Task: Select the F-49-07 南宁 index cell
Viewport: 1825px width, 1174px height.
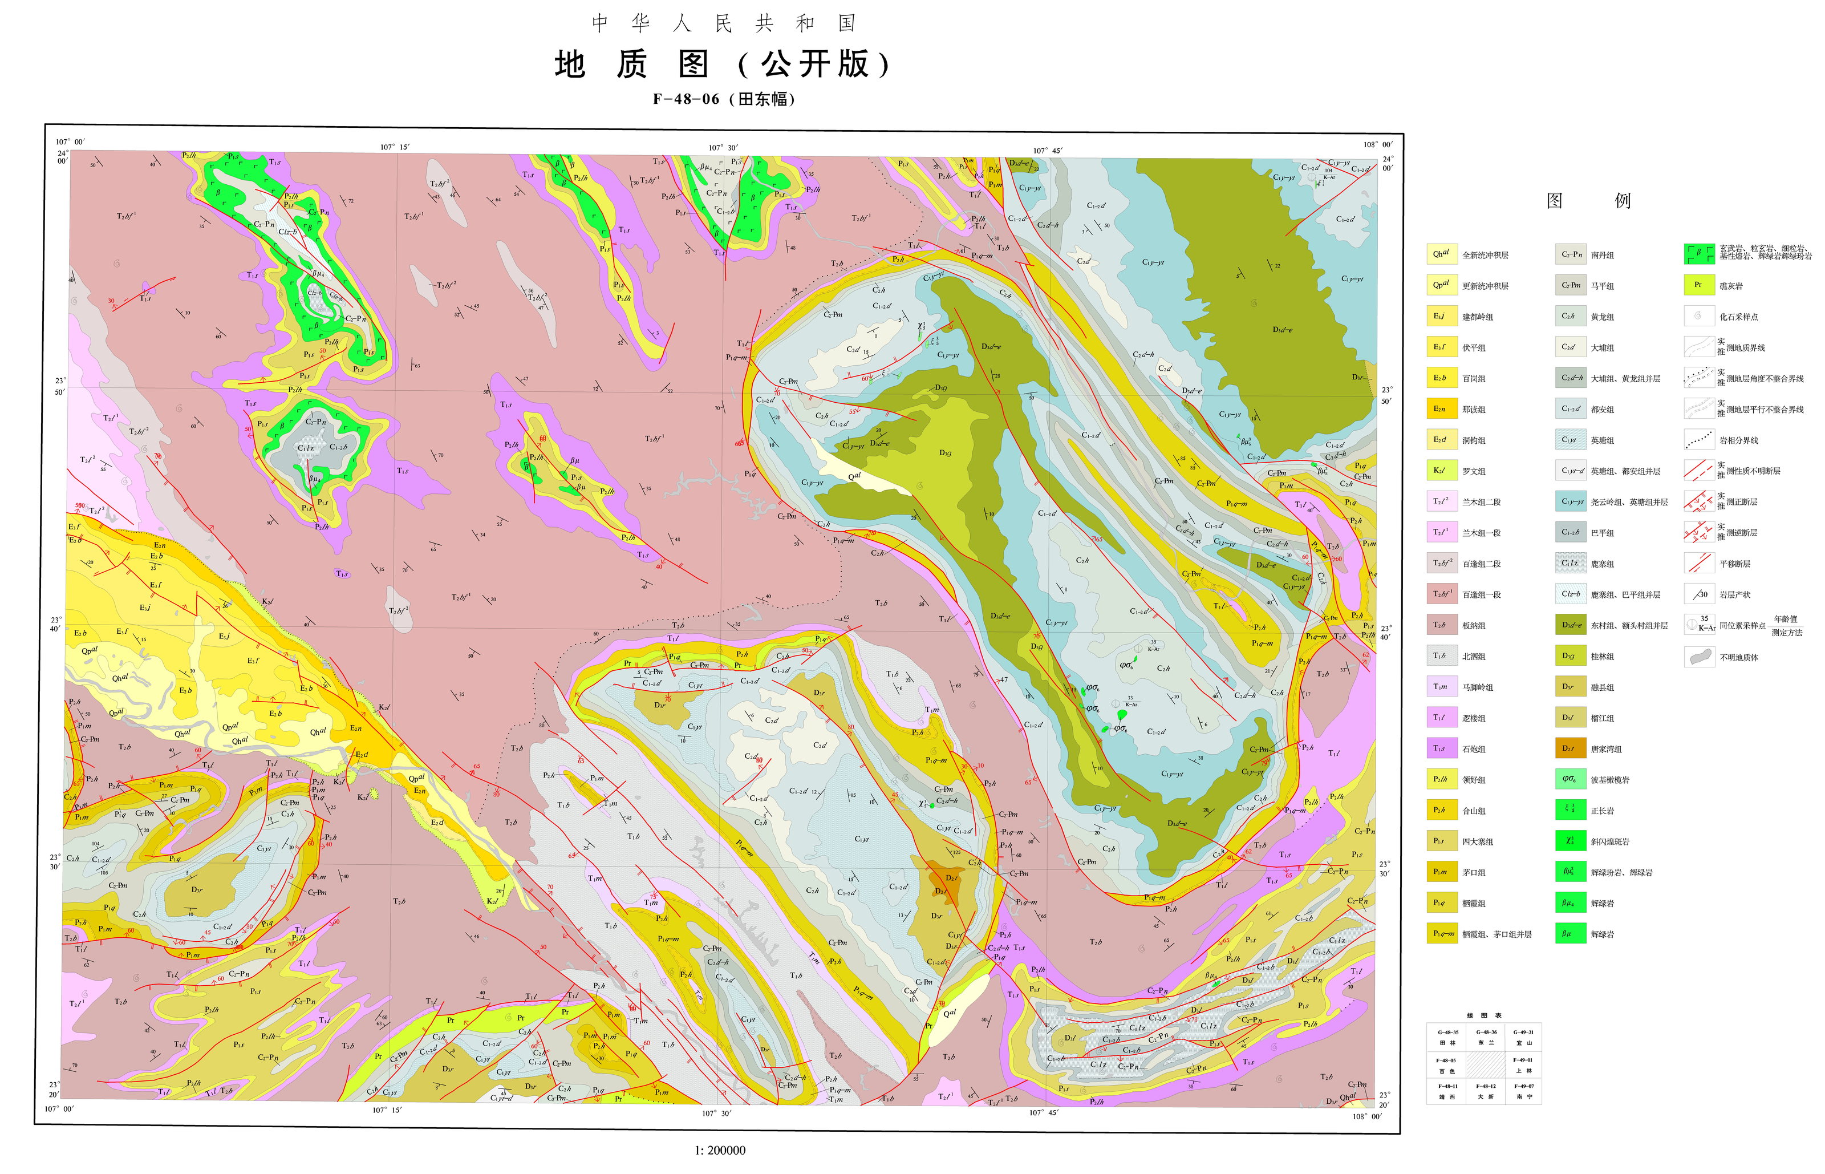Action: 1523,1091
